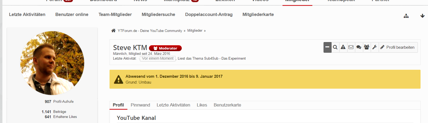The width and height of the screenshot is (428, 123).
Task: Click Steve KTM's profile avatar
Action: 52,63
